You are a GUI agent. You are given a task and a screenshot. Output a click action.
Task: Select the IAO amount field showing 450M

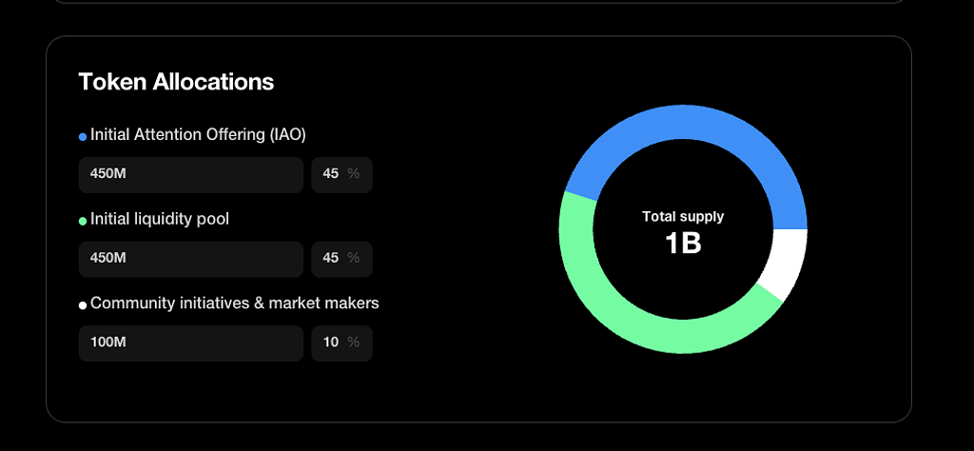[x=190, y=174]
